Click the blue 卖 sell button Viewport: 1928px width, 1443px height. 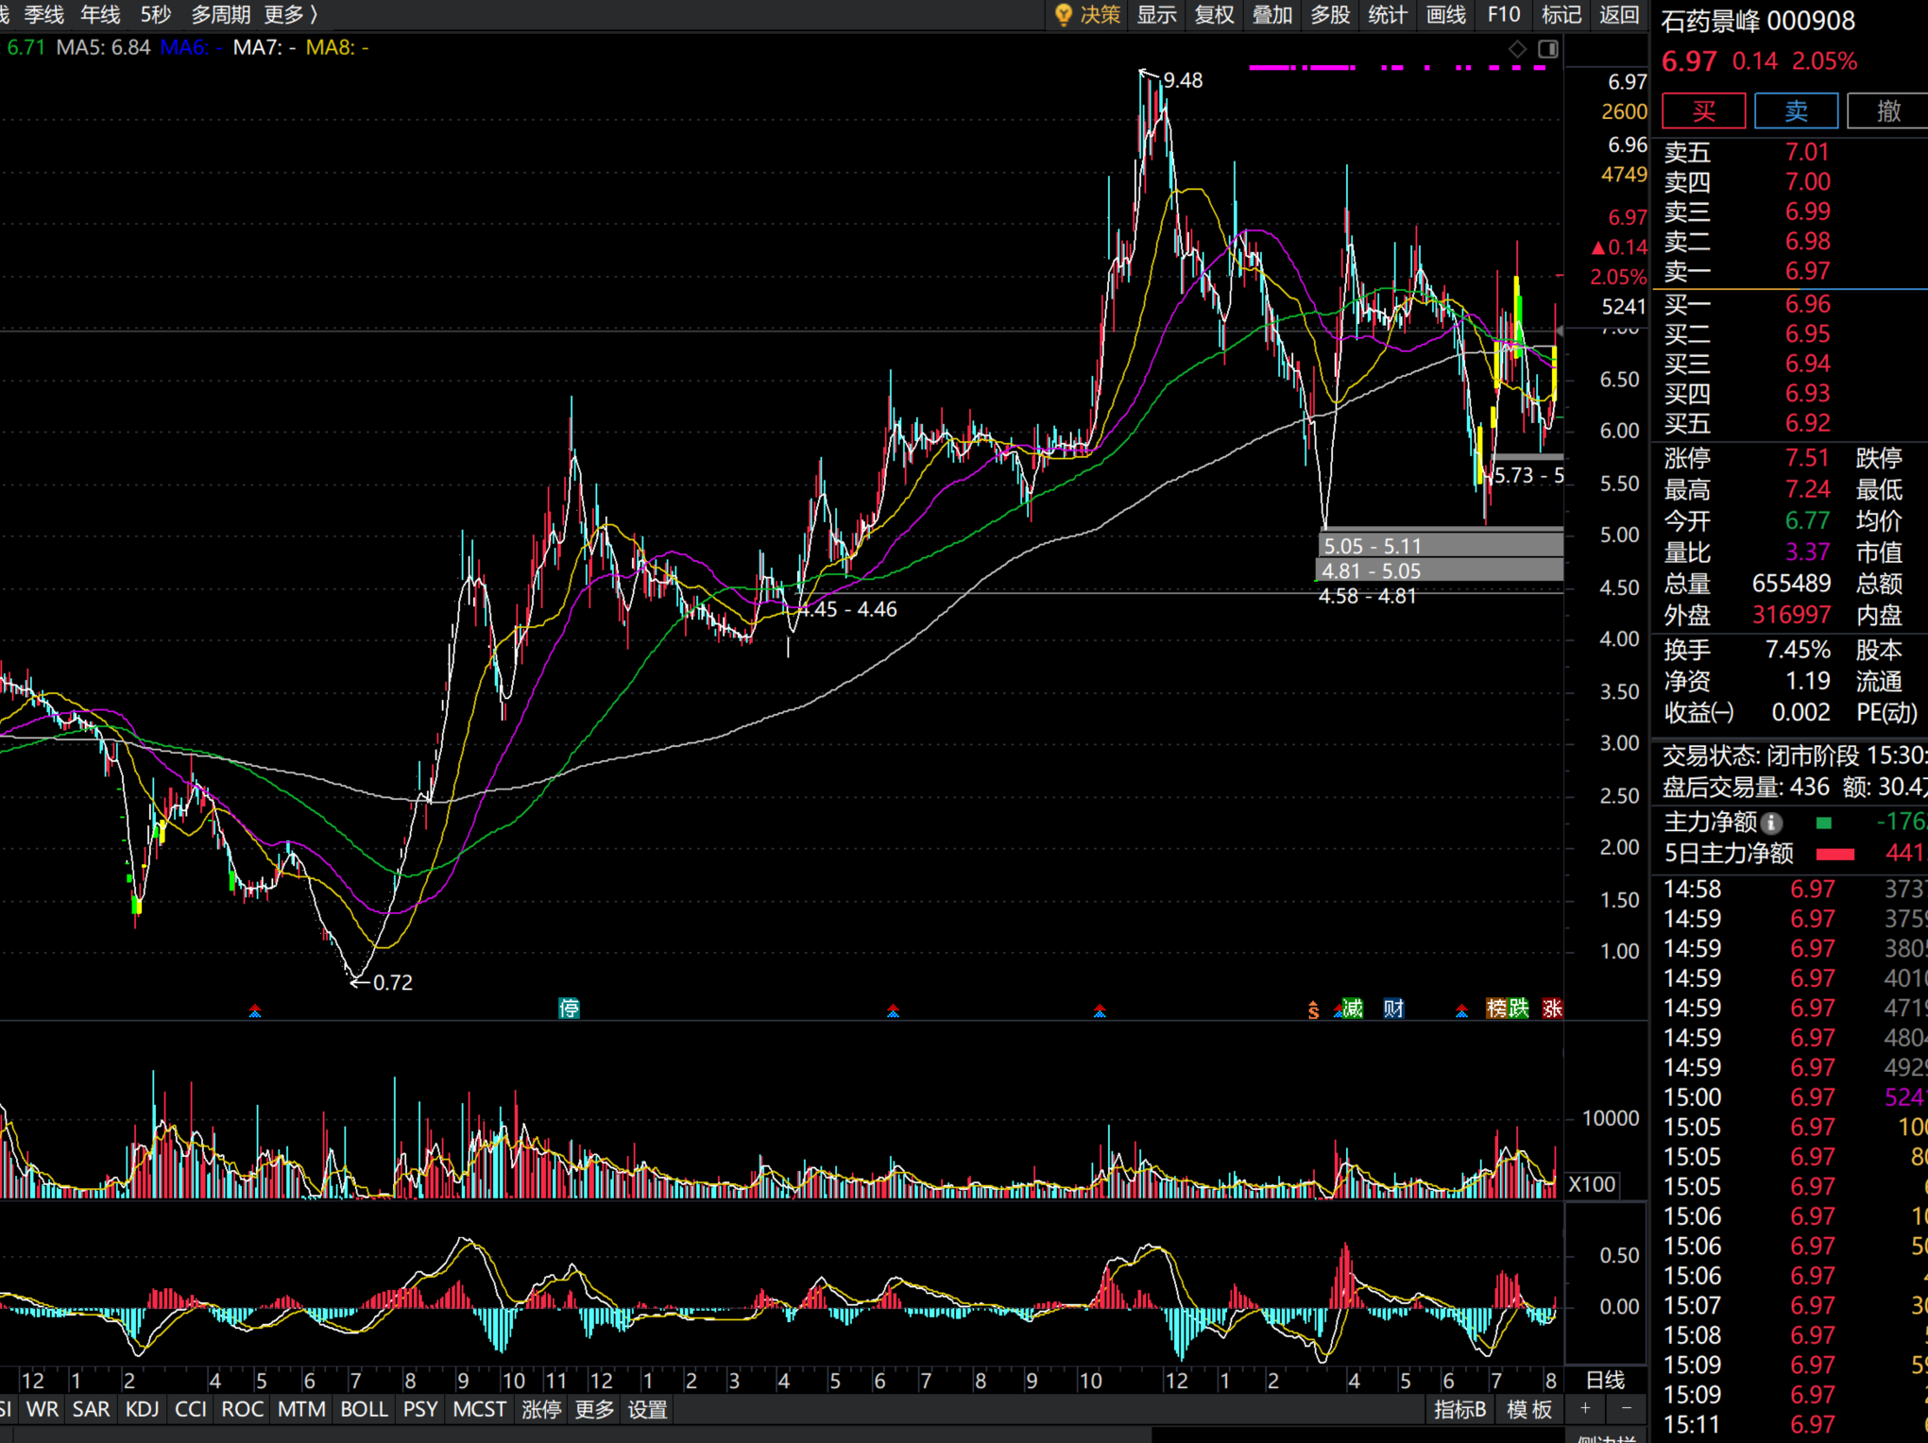point(1796,111)
